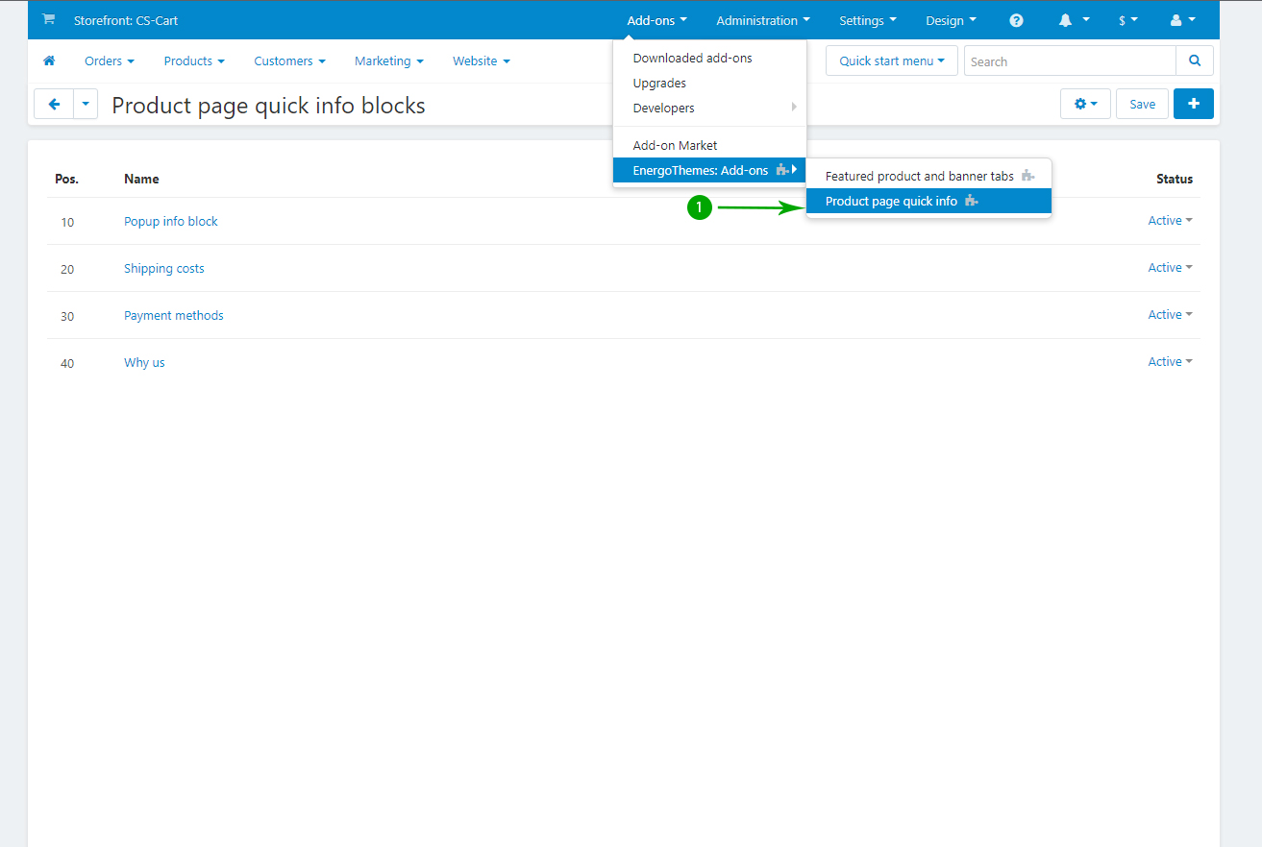Screen dimensions: 1262x847
Task: Click the search magnifier button
Action: click(1194, 60)
